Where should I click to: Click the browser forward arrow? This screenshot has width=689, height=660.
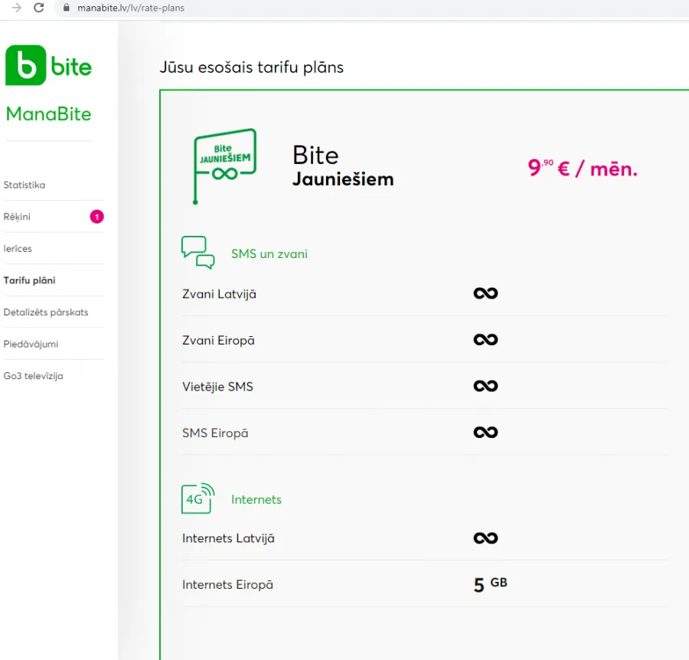[x=16, y=8]
